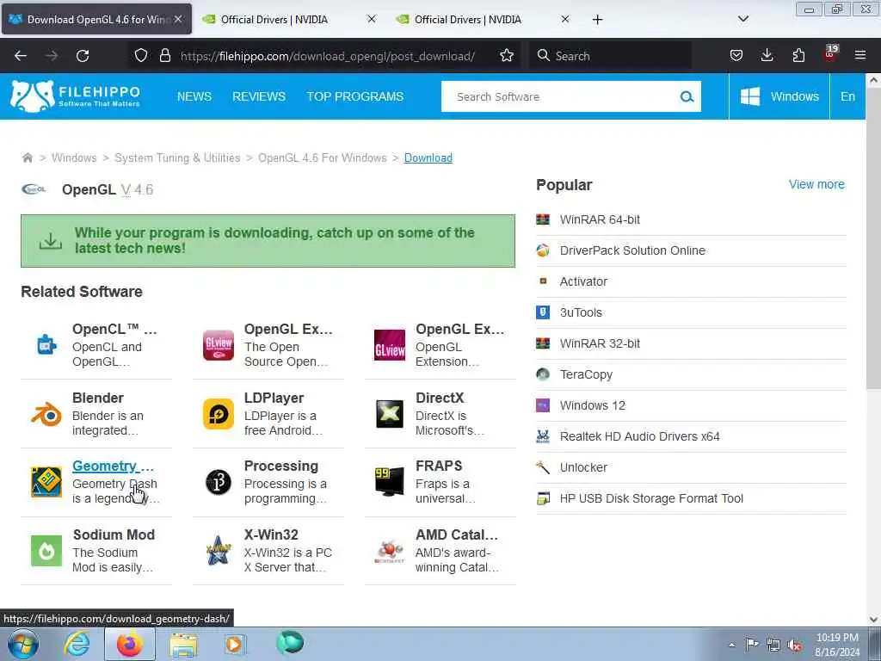Open the NEWS menu item

pyautogui.click(x=194, y=96)
